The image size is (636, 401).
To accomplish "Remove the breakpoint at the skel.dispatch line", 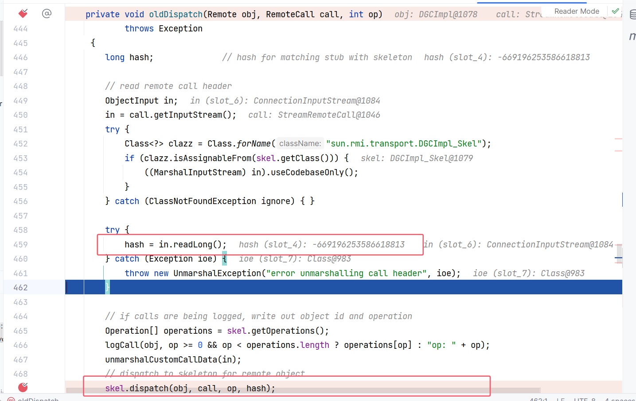I will (23, 388).
